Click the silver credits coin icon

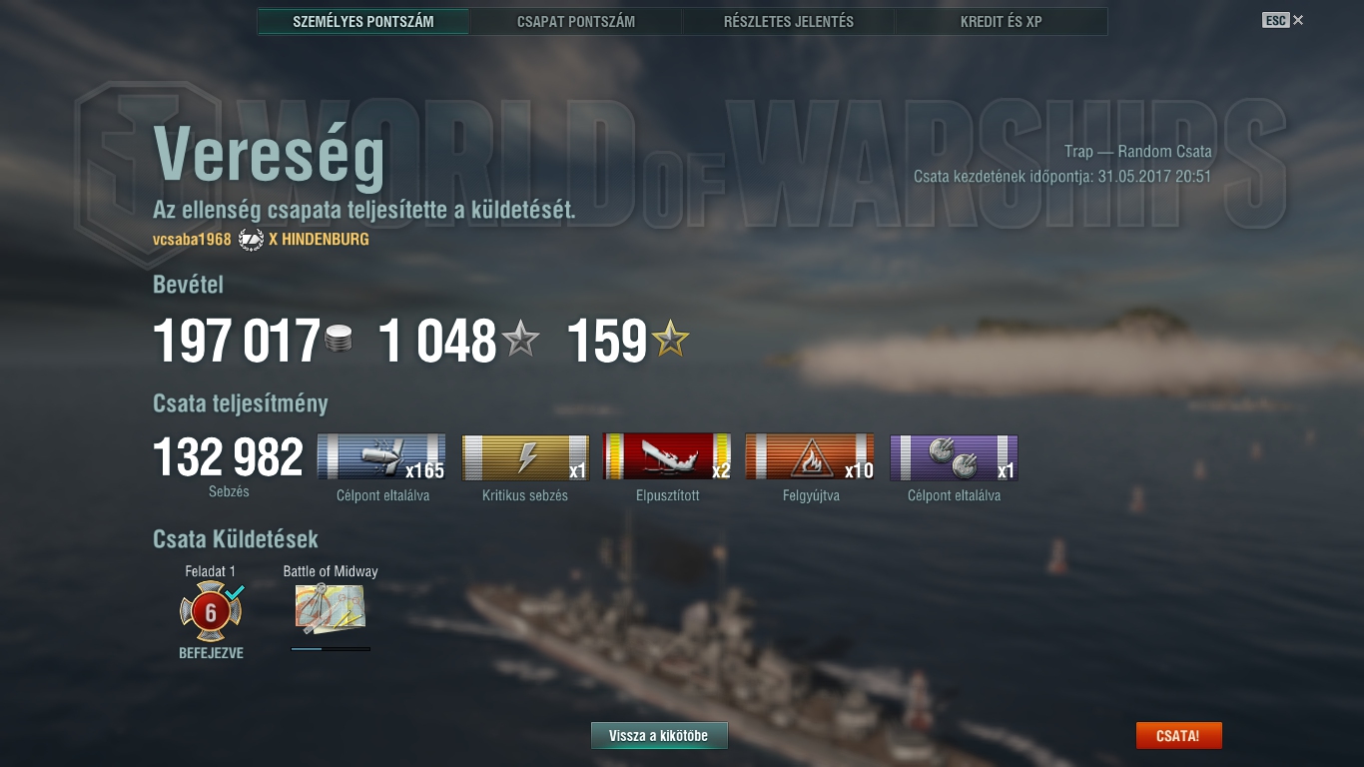(x=340, y=340)
